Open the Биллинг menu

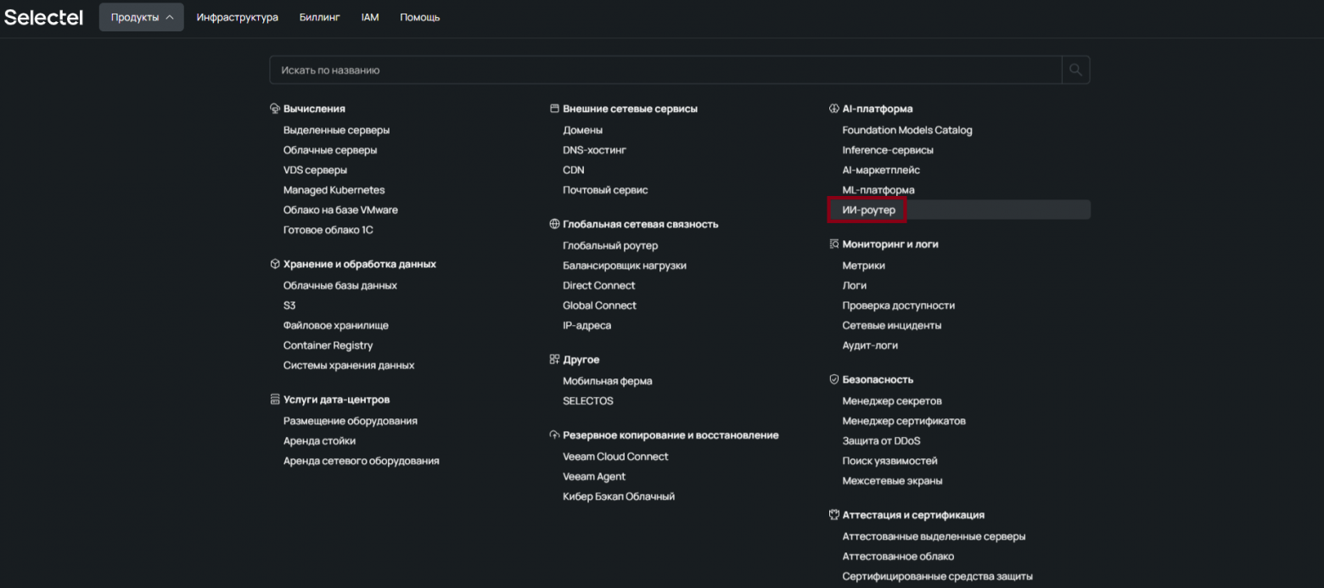pyautogui.click(x=320, y=17)
